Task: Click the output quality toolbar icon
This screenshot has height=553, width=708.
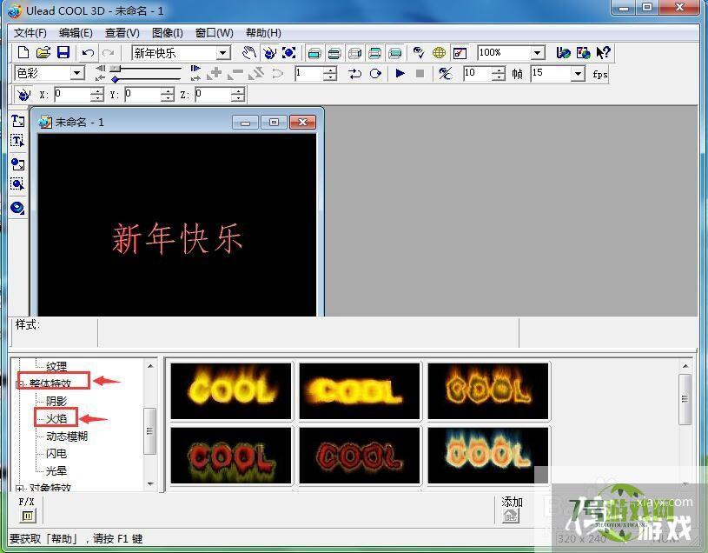Action: click(x=460, y=53)
